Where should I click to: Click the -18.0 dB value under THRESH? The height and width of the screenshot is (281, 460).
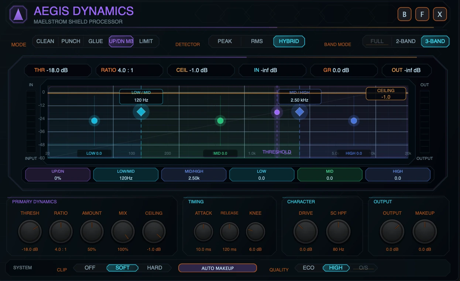coord(30,249)
